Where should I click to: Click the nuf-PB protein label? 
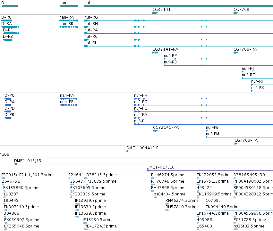pyautogui.click(x=212, y=128)
